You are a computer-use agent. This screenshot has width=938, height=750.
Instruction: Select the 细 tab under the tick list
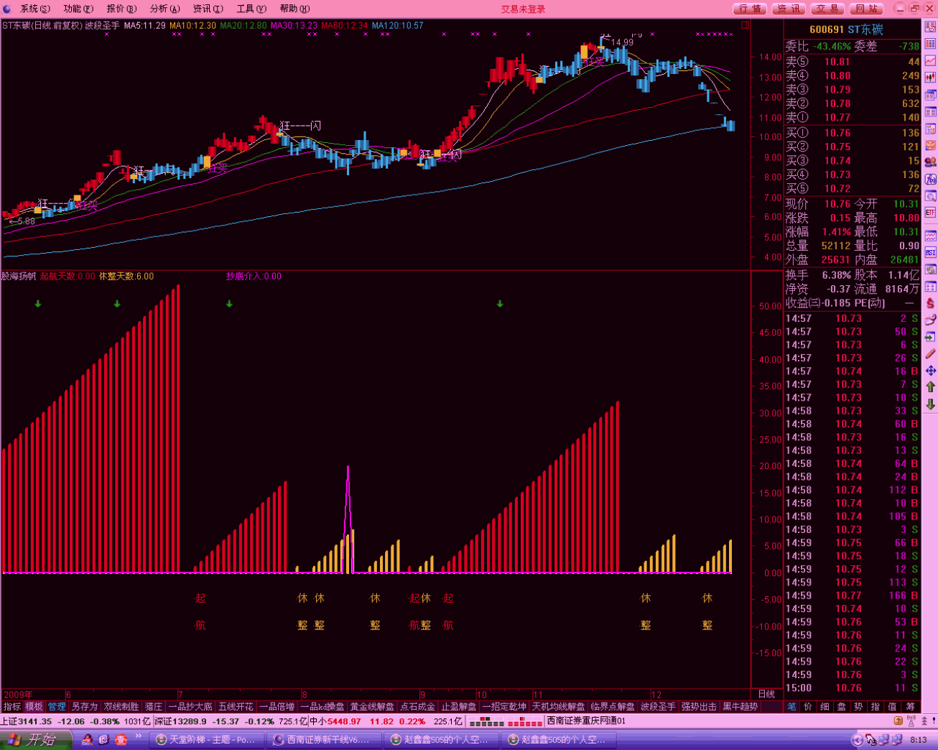coord(825,707)
